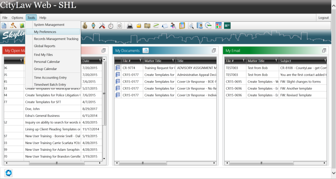Image resolution: width=336 pixels, height=179 pixels.
Task: Open the Time Accounting money bag icon
Action: (x=85, y=25)
